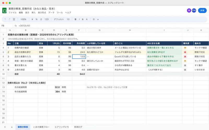Viewport: 209px width, 130px height.
Task: Switch to ヒアリングメモ sheet tab
Action: pos(62,127)
